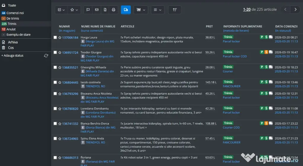Click Adauga status link

click(x=12, y=56)
